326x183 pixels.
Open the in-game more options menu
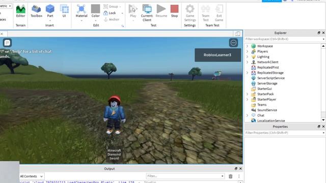pos(233,43)
